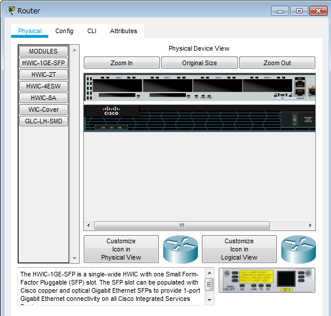
Task: Open the CLI tab
Action: [x=92, y=31]
